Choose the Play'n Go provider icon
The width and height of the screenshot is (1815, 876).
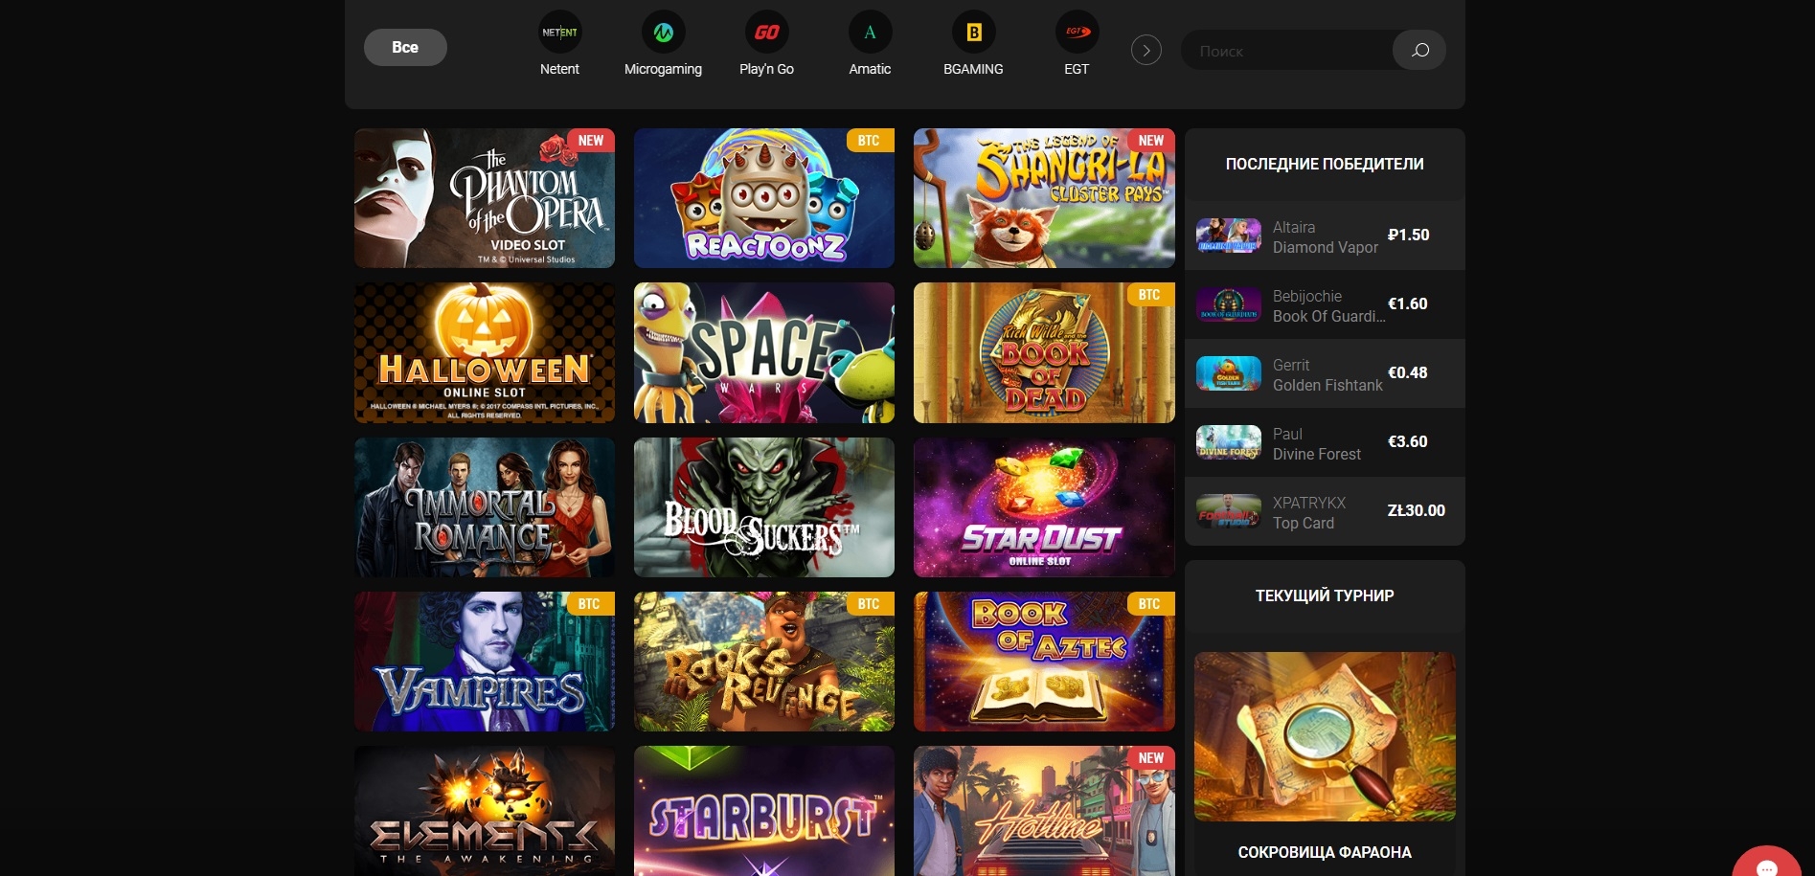(x=766, y=33)
